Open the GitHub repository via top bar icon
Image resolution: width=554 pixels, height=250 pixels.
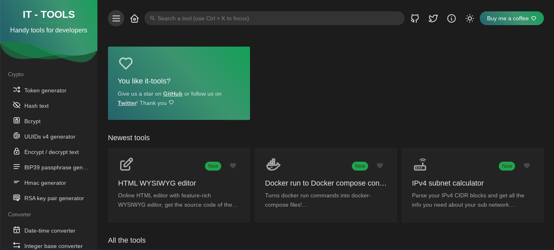point(414,18)
